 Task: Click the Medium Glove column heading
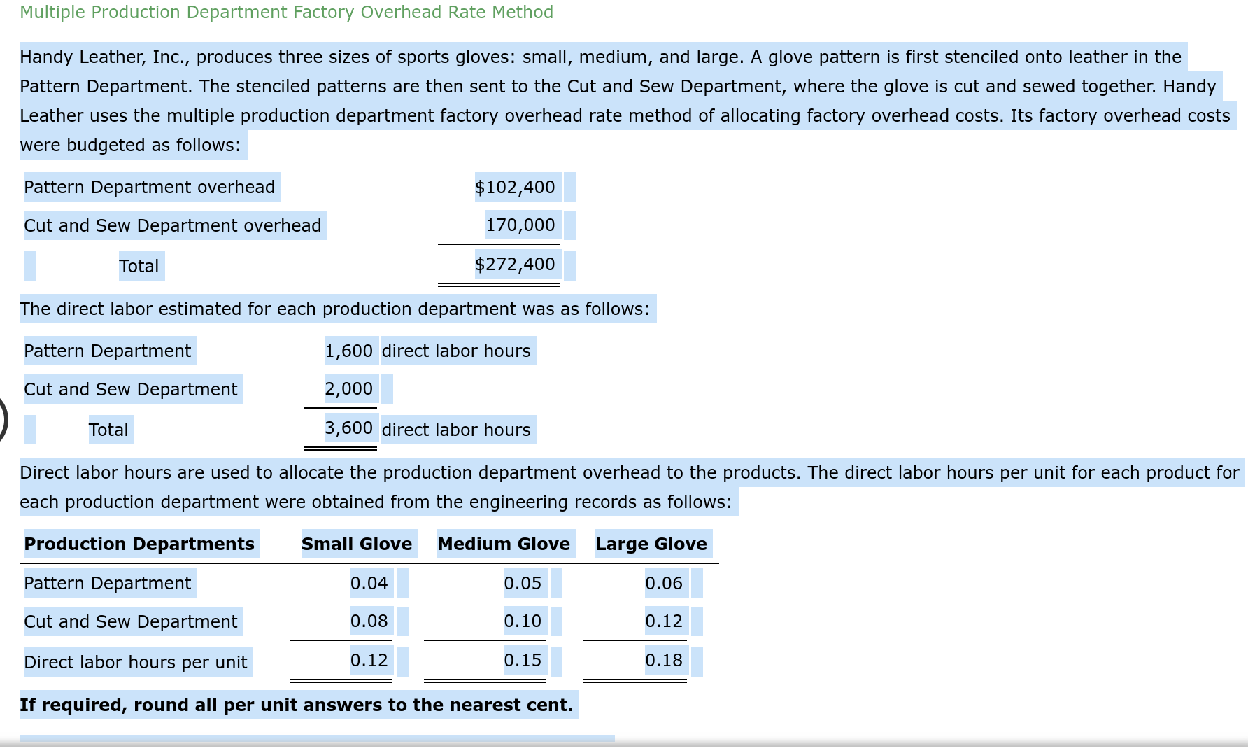point(504,544)
